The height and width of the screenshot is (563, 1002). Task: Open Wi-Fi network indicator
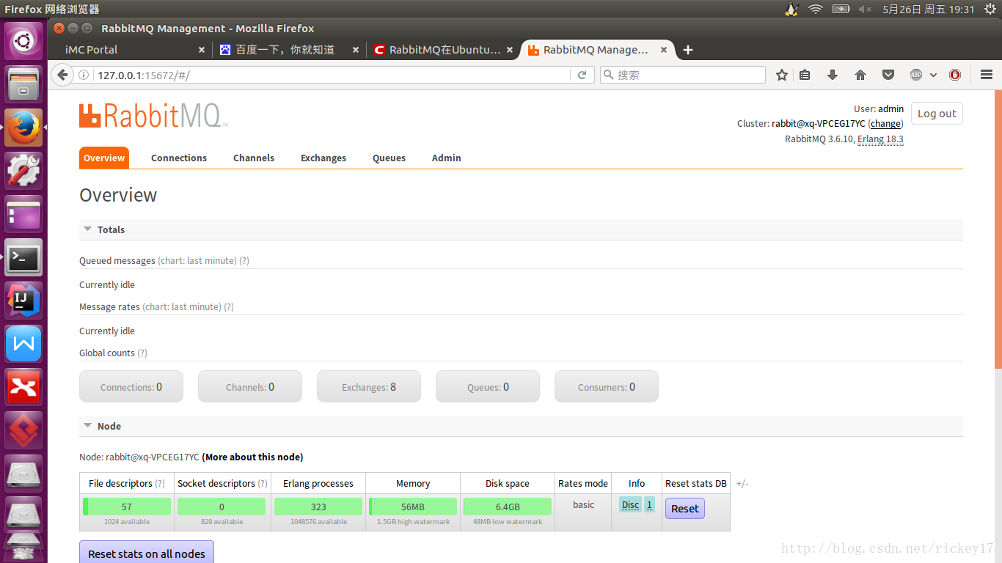point(816,9)
